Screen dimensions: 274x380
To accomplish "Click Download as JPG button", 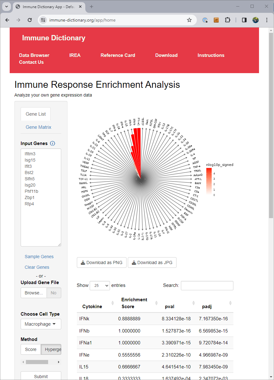I will point(152,262).
